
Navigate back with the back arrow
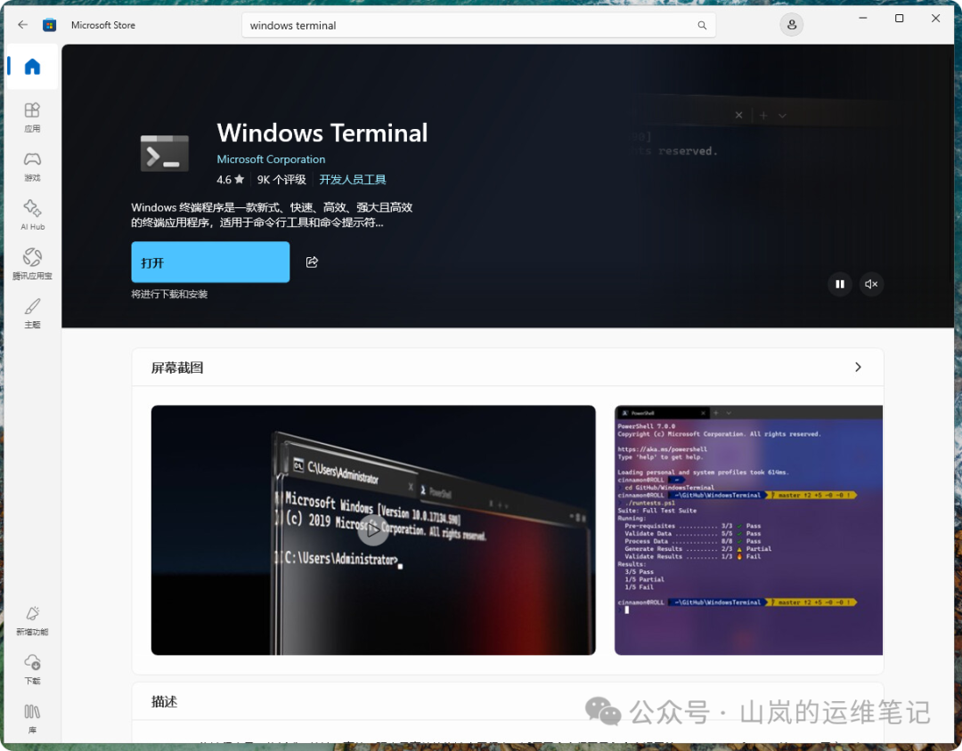[21, 24]
